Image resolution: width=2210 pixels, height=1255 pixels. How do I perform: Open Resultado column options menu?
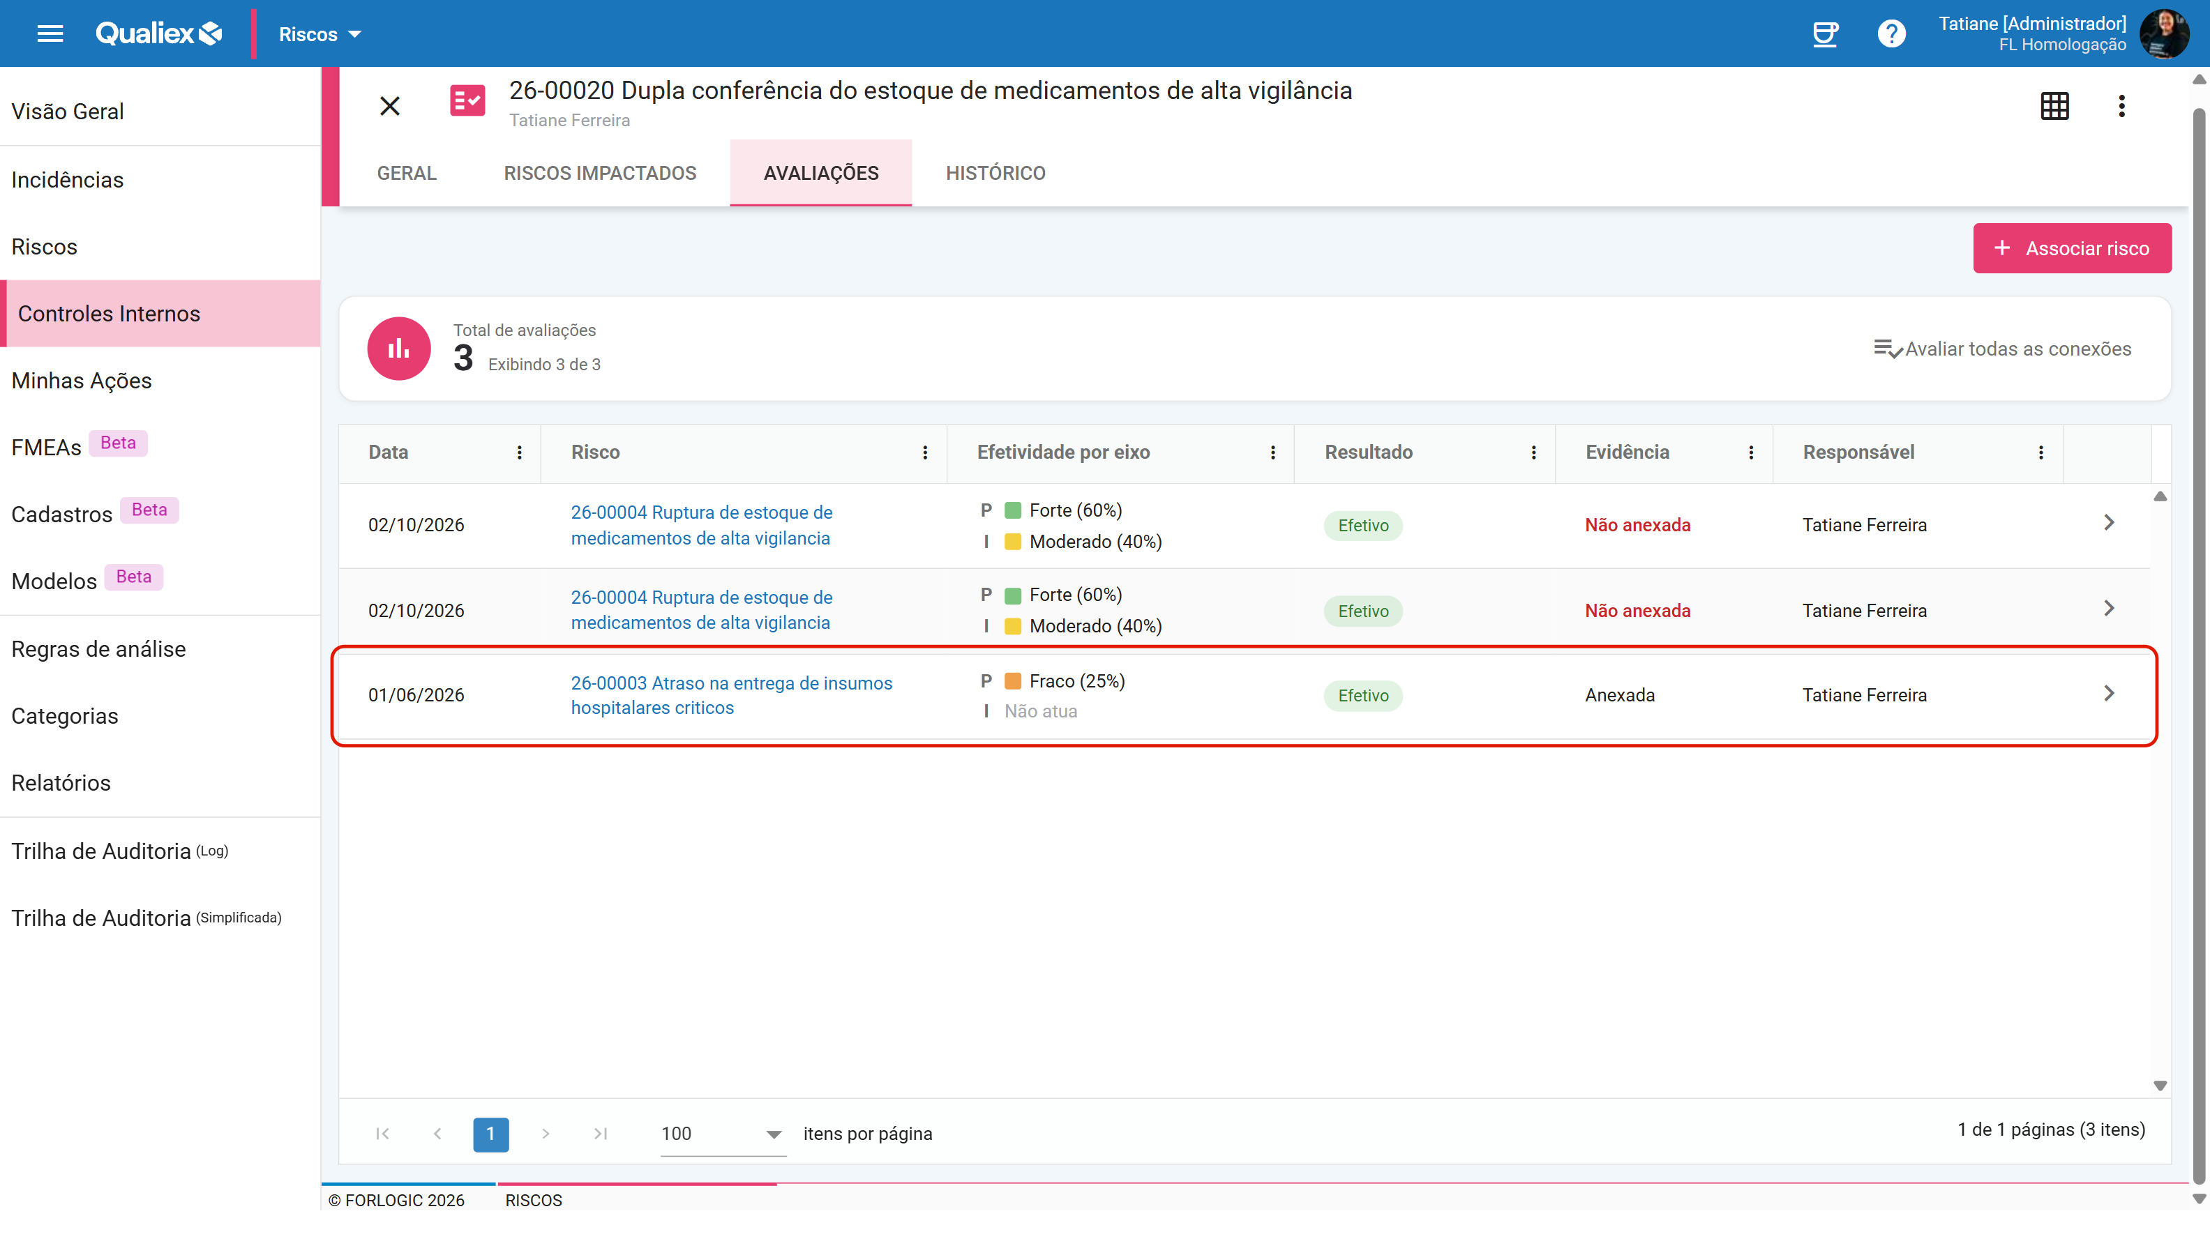[x=1533, y=452]
